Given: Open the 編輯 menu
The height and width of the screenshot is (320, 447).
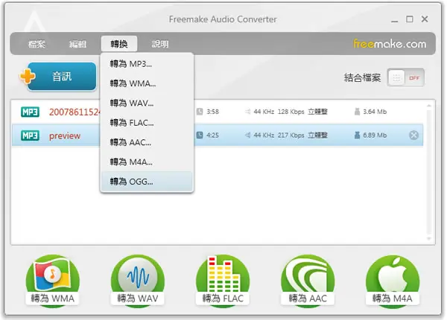Looking at the screenshot, I should point(77,44).
